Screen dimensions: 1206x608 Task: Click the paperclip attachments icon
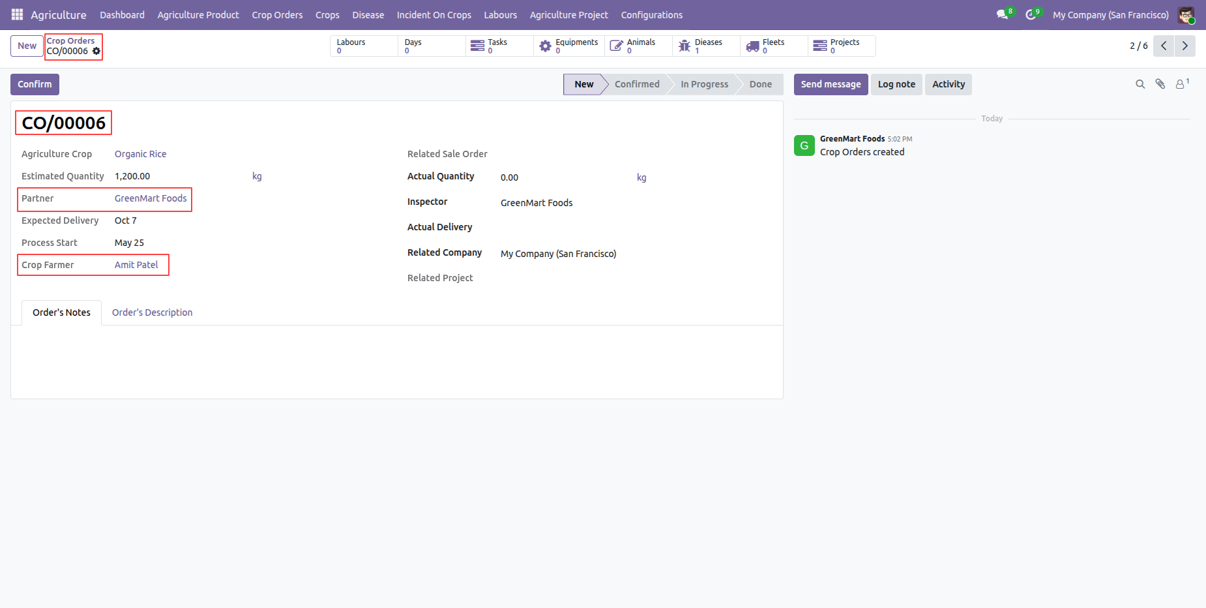[x=1160, y=84]
